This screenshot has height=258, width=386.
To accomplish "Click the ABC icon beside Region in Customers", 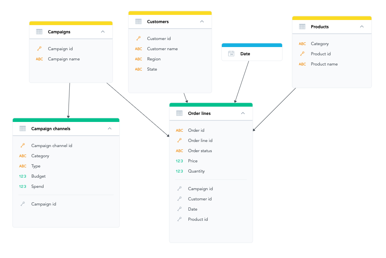I will tap(138, 59).
